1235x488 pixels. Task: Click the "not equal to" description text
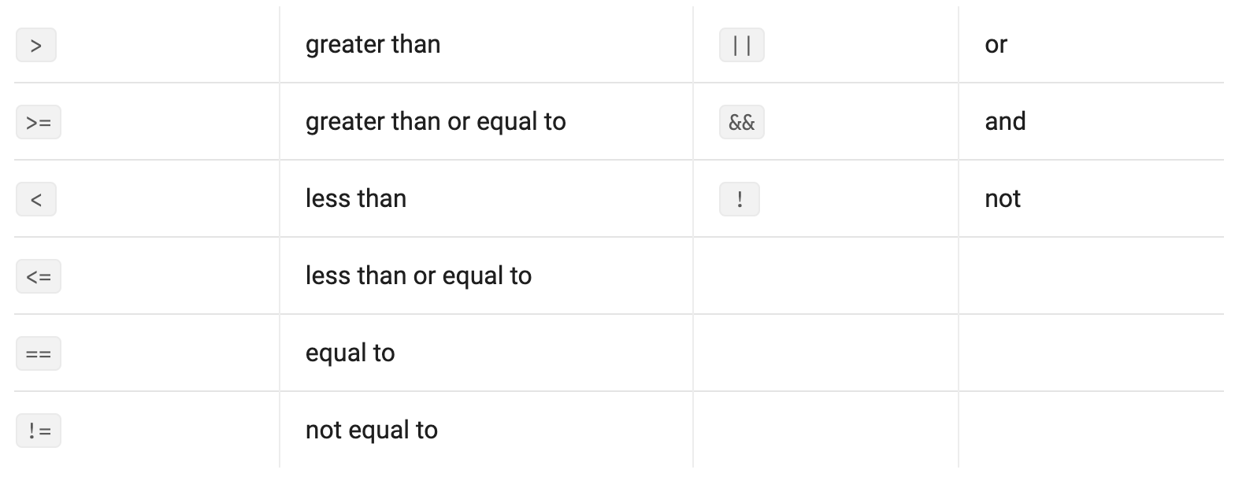tap(371, 430)
